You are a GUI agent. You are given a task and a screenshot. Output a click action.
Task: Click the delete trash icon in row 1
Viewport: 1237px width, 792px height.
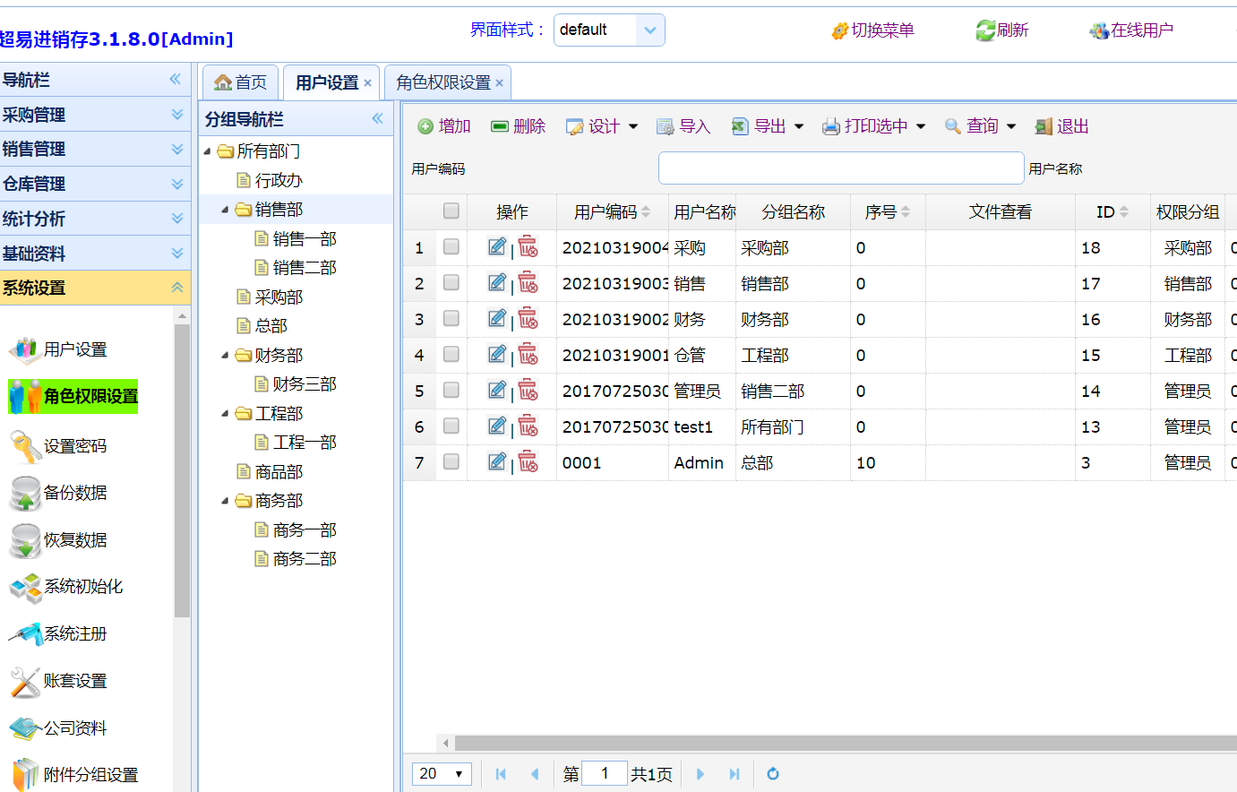click(x=528, y=246)
